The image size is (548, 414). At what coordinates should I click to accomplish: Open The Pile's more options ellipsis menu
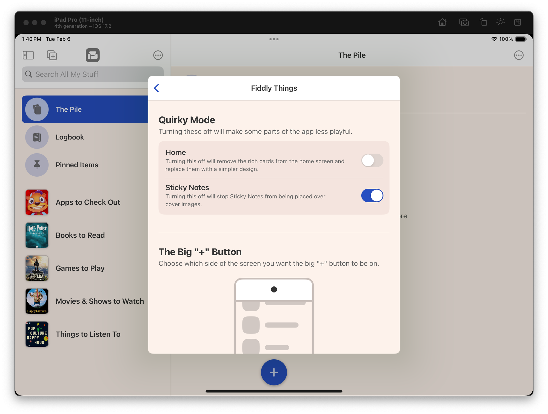[x=518, y=55]
